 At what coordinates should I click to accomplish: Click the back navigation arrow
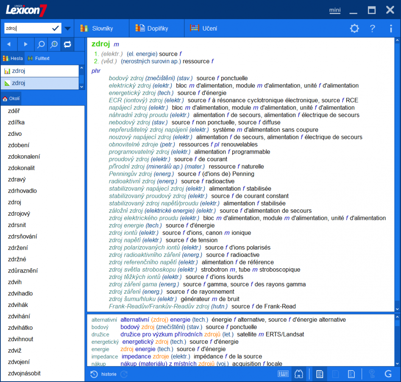point(8,44)
